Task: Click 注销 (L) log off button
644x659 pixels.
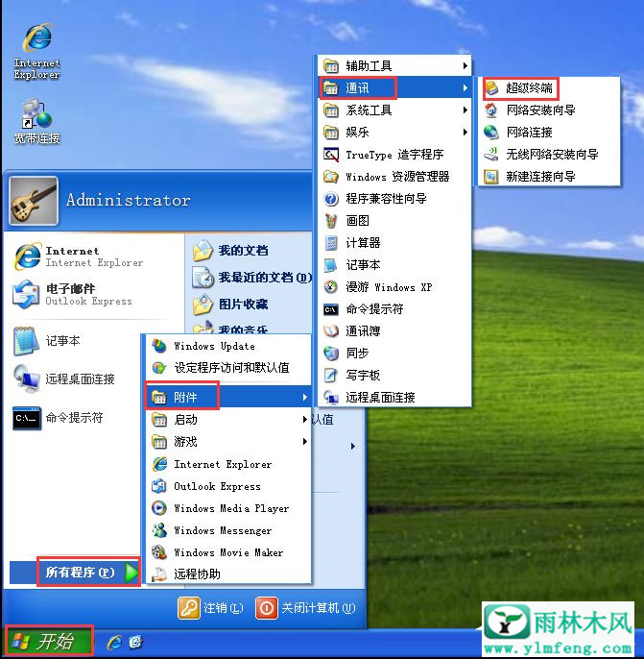Action: (211, 608)
